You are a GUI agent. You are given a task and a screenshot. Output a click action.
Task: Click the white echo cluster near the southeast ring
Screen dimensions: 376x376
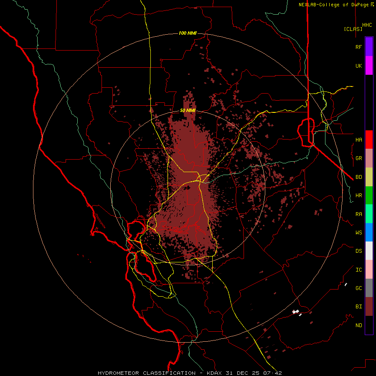point(296,312)
